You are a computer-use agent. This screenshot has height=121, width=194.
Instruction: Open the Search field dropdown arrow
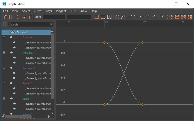point(51,24)
